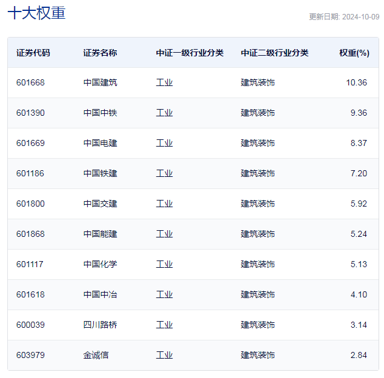The height and width of the screenshot is (378, 384).
Task: Open the 中国建筑 security name
Action: tap(100, 82)
